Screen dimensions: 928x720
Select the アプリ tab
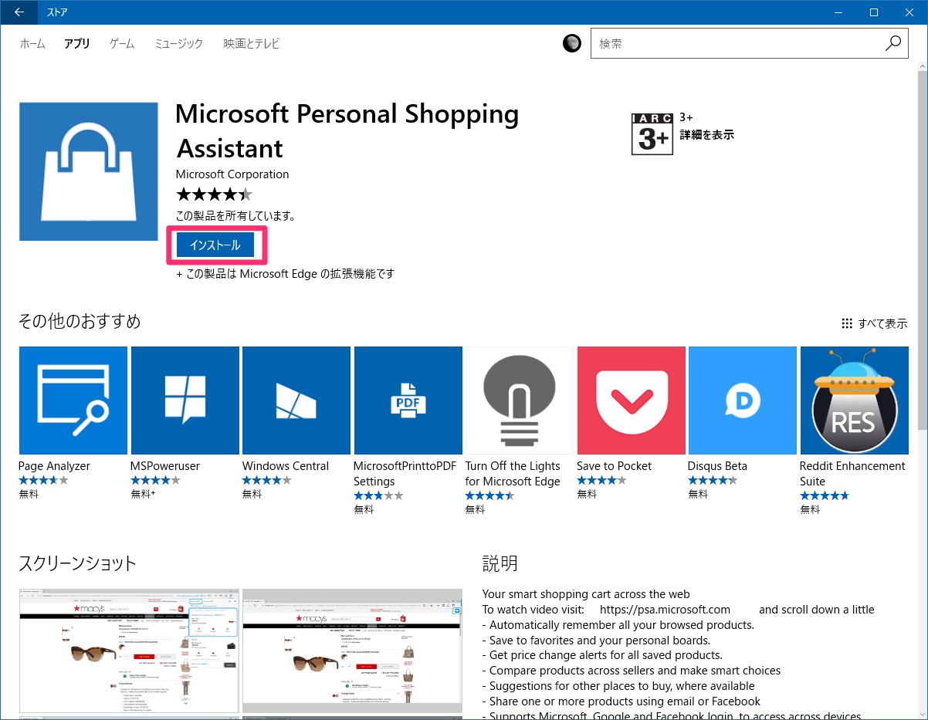(77, 44)
